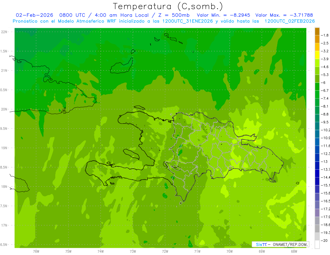Pick the olive-green swatch between -5.3 and -6

click(317, 79)
